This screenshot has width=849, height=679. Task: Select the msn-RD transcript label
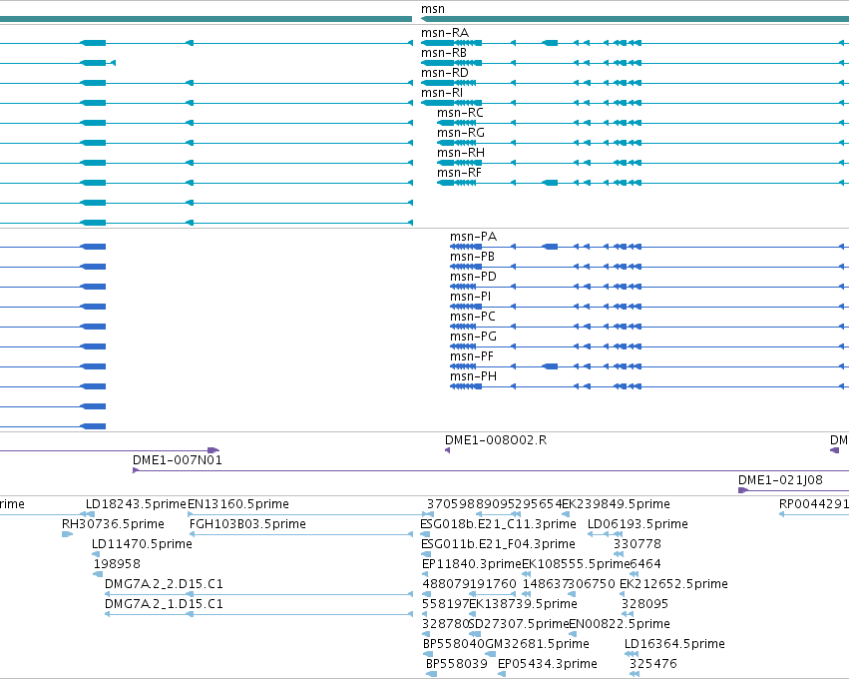pyautogui.click(x=445, y=73)
